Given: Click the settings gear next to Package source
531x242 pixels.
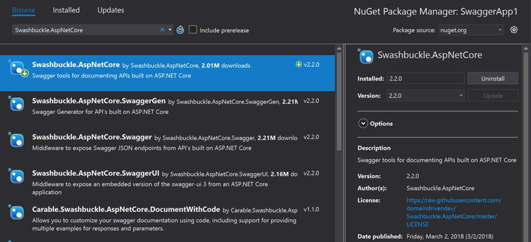Looking at the screenshot, I should tap(514, 29).
